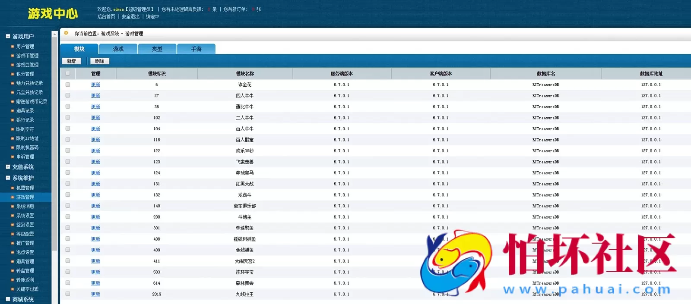
Task: Expand the 充值系统 sidebar section
Action: coord(8,167)
